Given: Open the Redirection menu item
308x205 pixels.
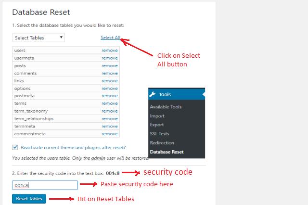Looking at the screenshot, I should pyautogui.click(x=162, y=143).
